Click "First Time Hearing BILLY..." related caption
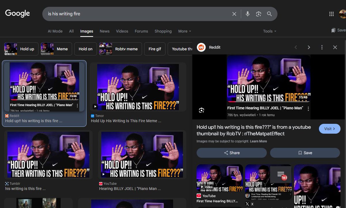Image resolution: width=346 pixels, height=208 pixels. (217, 201)
